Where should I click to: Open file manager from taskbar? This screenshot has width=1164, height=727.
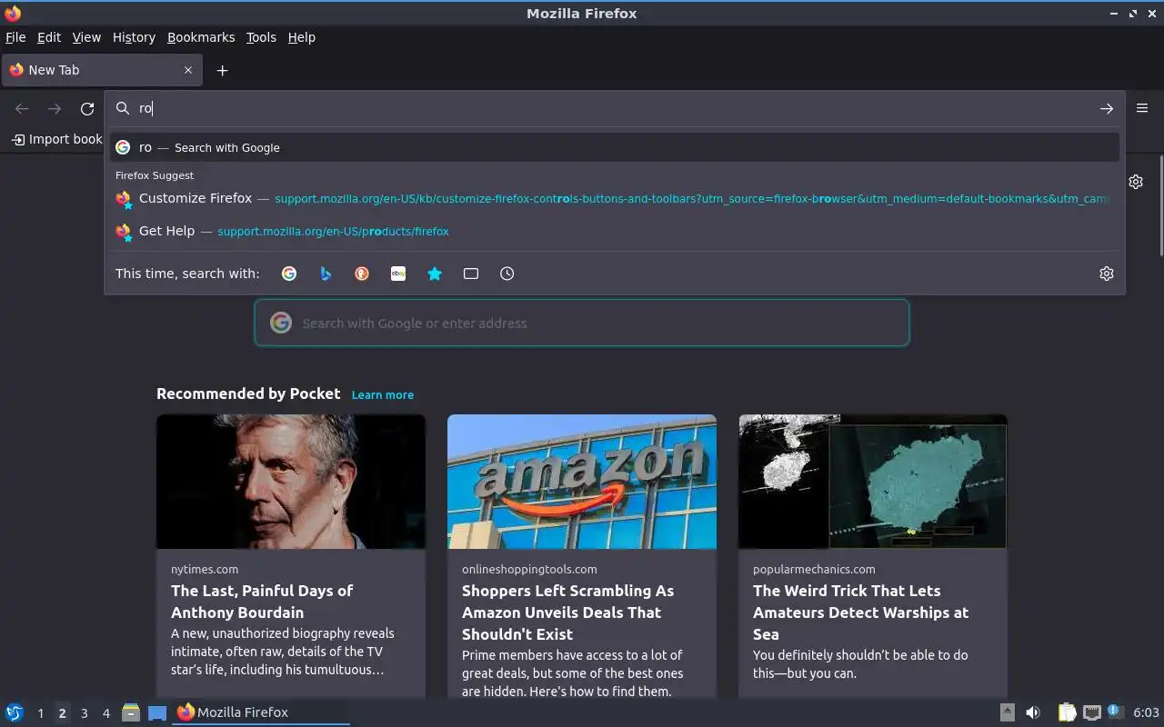coord(131,712)
